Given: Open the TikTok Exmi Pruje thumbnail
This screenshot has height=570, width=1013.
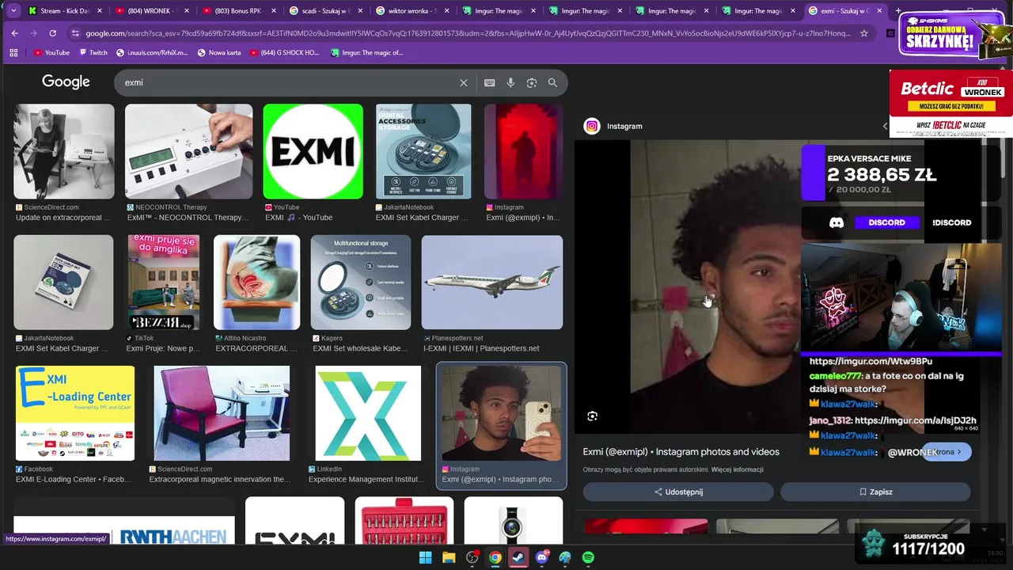Looking at the screenshot, I should [x=164, y=282].
